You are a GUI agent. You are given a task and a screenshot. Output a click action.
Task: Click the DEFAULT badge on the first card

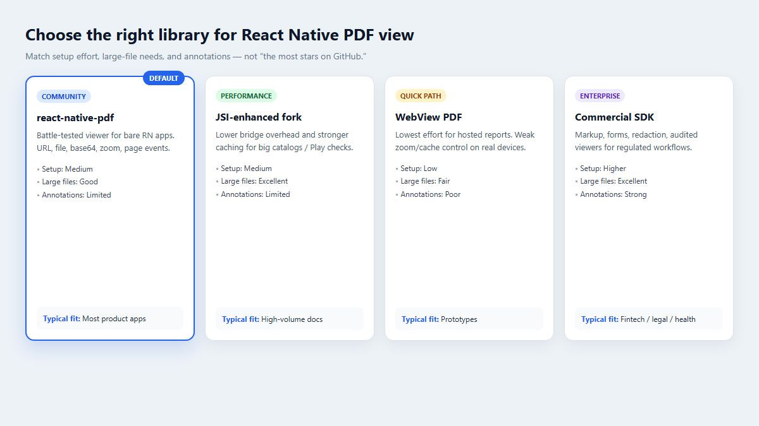pyautogui.click(x=164, y=78)
